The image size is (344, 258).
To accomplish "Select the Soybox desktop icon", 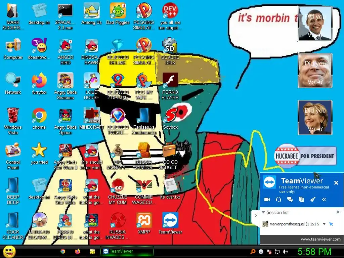I will click(x=170, y=119).
